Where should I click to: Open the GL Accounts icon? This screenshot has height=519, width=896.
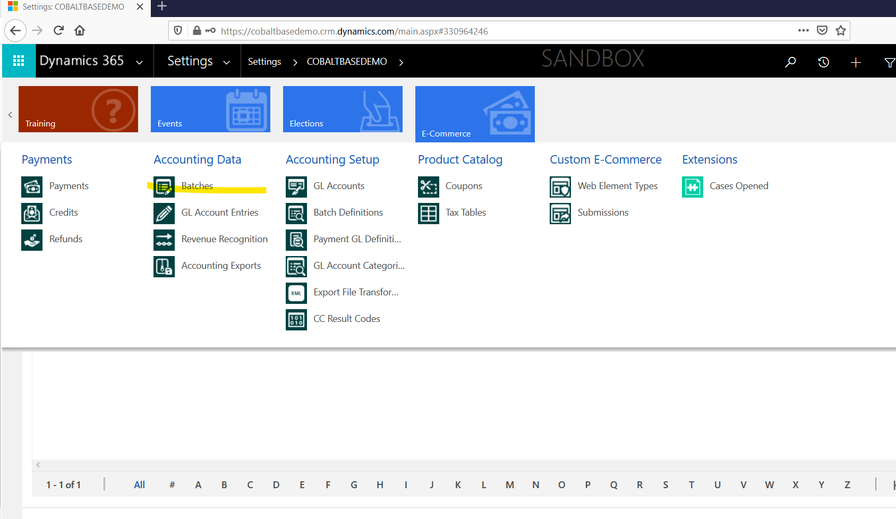coord(296,186)
